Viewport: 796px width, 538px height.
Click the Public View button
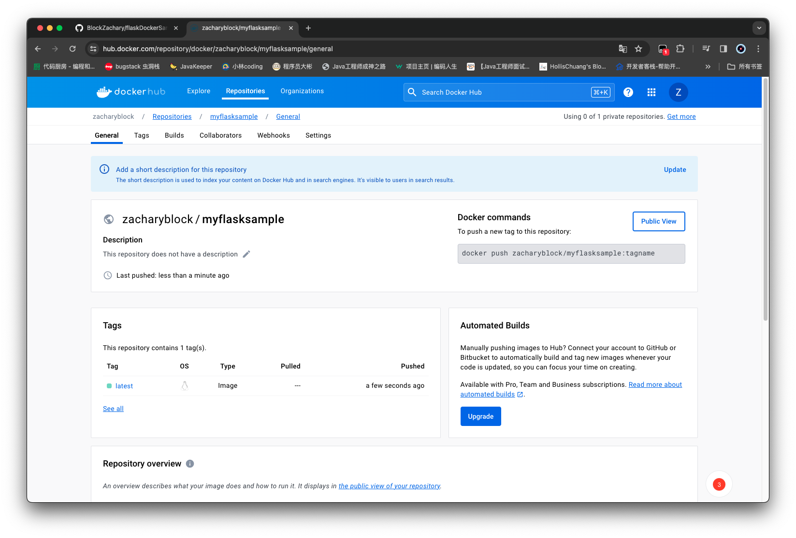tap(658, 221)
